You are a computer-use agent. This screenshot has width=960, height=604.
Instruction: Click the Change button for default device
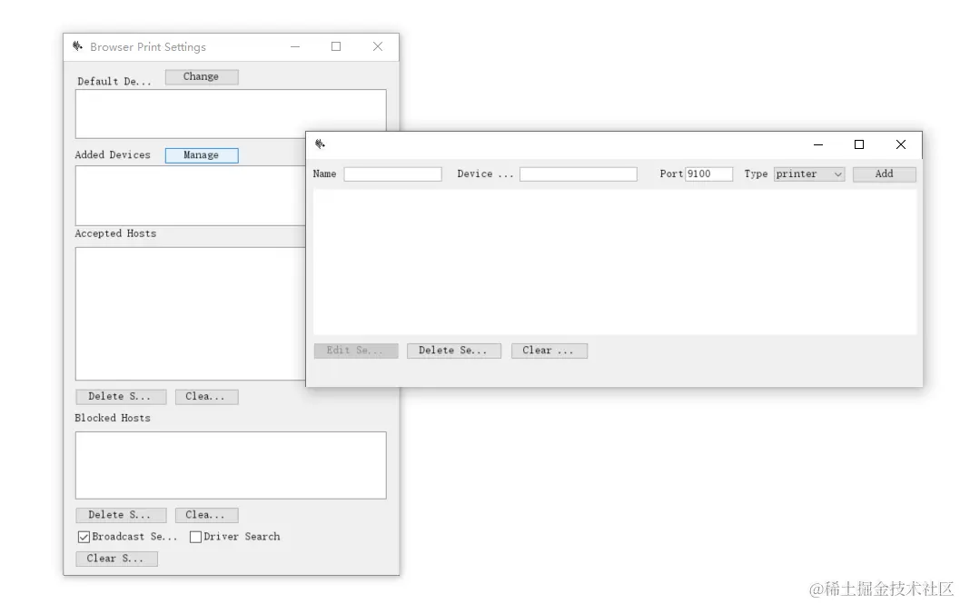tap(202, 76)
